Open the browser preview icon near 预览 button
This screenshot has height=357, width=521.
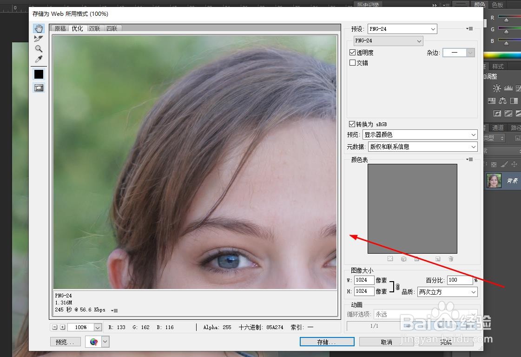[x=93, y=342]
